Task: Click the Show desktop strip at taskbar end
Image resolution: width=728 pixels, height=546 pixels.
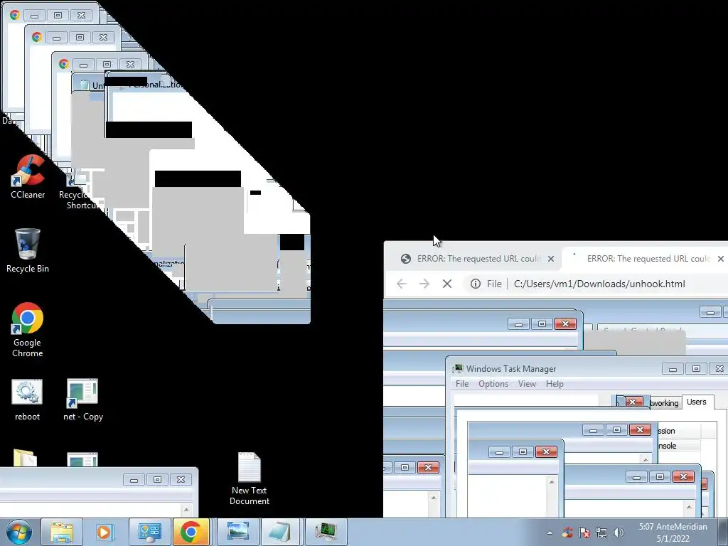Action: (x=723, y=532)
